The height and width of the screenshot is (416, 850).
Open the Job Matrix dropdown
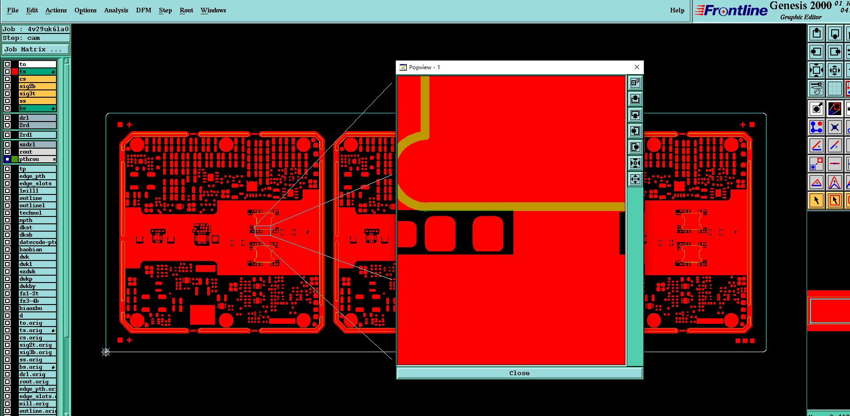pyautogui.click(x=36, y=49)
